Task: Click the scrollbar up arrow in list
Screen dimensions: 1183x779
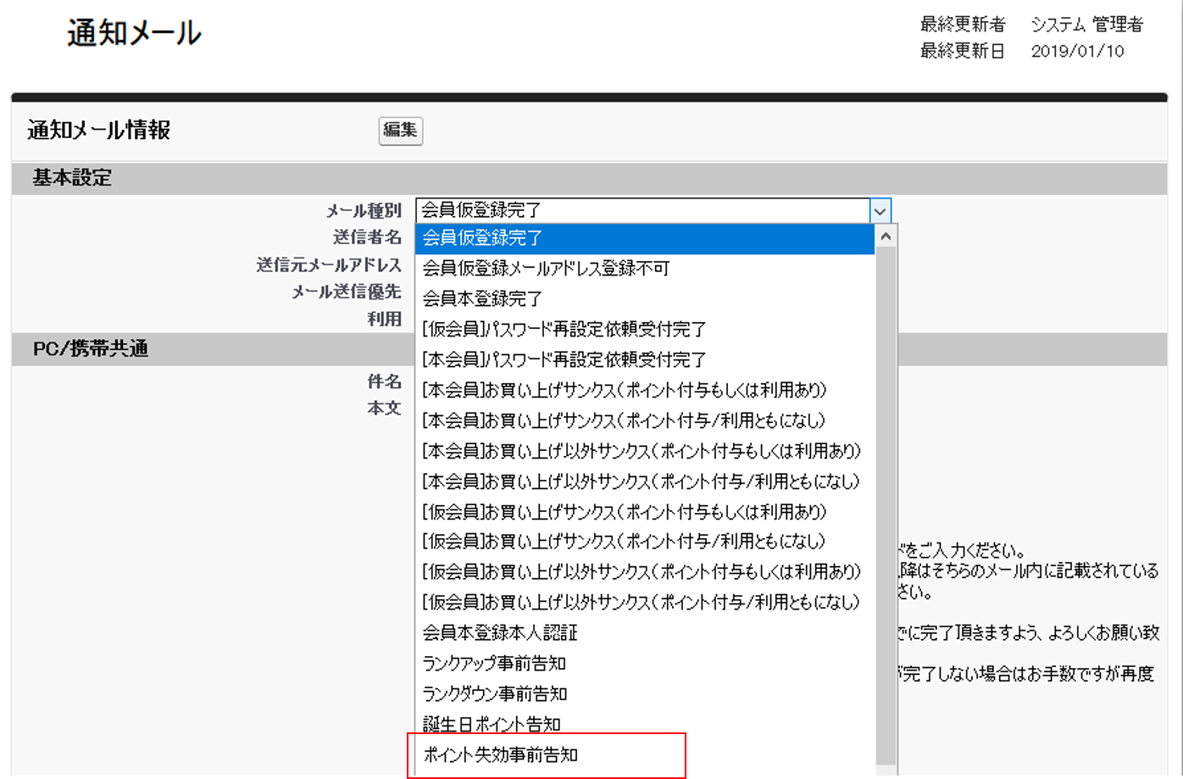Action: (886, 237)
